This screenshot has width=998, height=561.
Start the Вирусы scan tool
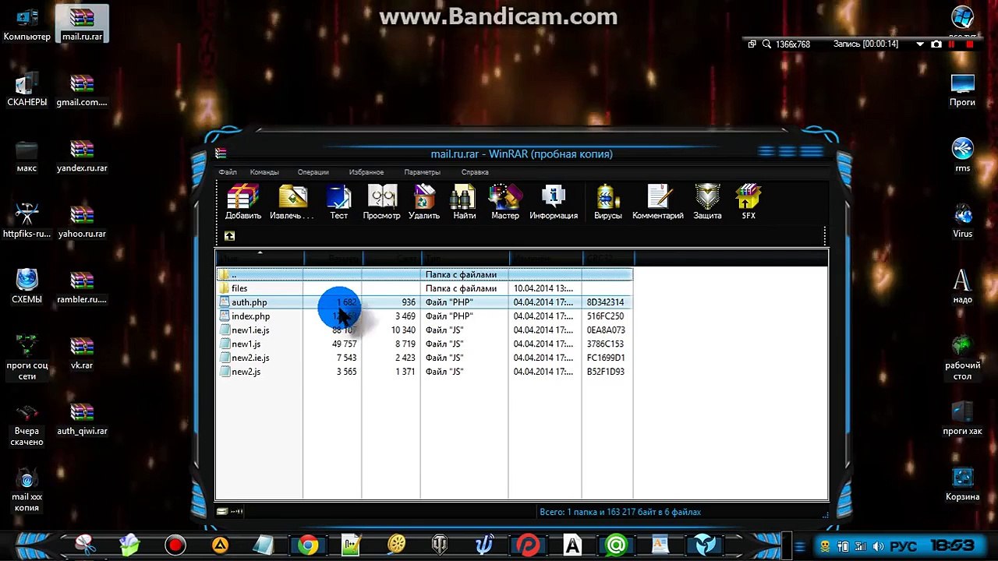tap(608, 202)
